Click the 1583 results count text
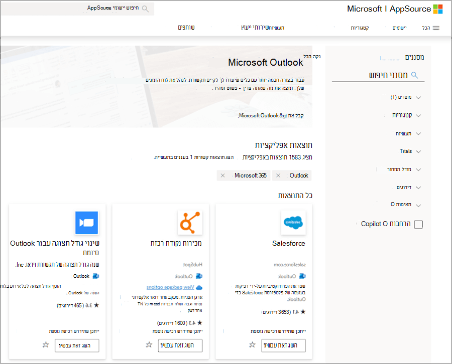The image size is (452, 364). point(277,157)
